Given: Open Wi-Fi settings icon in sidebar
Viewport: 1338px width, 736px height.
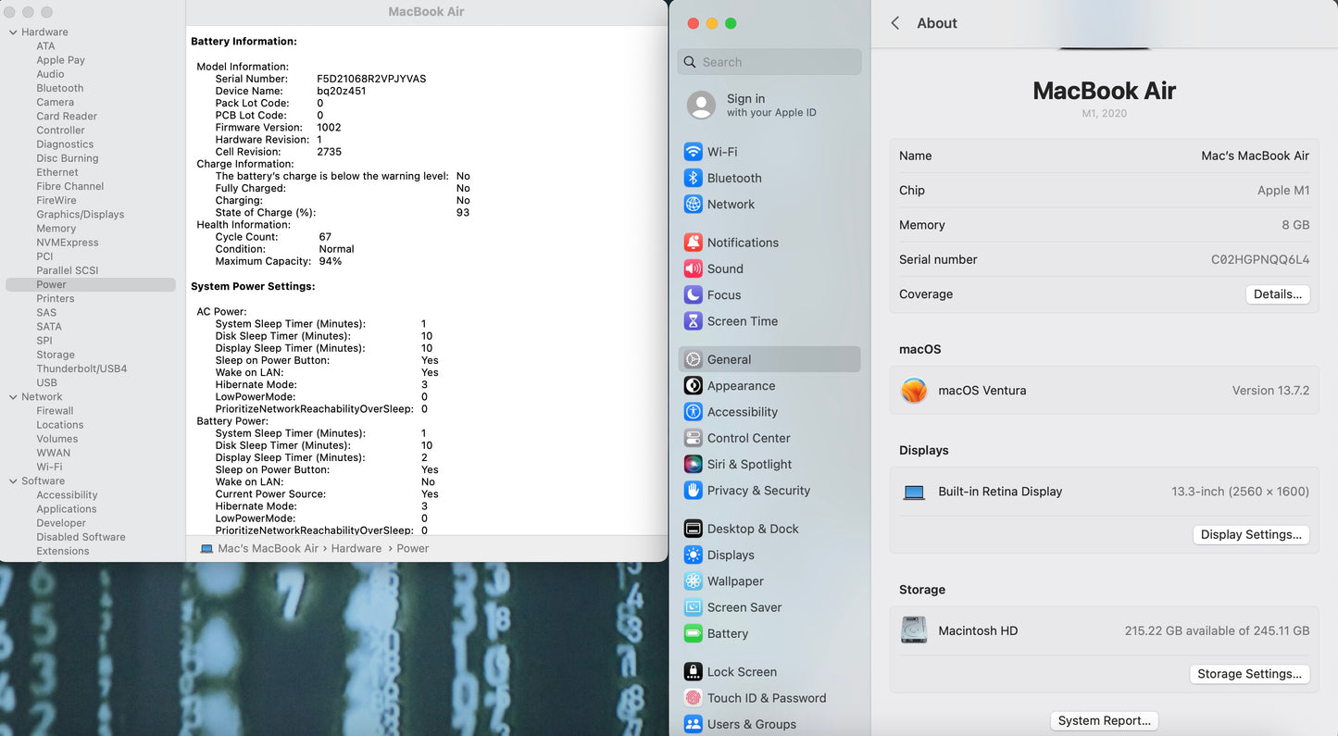Looking at the screenshot, I should click(693, 152).
